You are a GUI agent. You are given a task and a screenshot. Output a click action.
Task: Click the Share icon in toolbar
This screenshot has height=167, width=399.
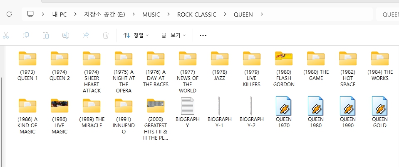(86, 35)
